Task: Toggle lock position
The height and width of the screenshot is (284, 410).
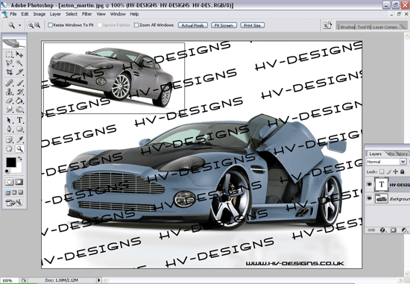Action: tap(395, 171)
